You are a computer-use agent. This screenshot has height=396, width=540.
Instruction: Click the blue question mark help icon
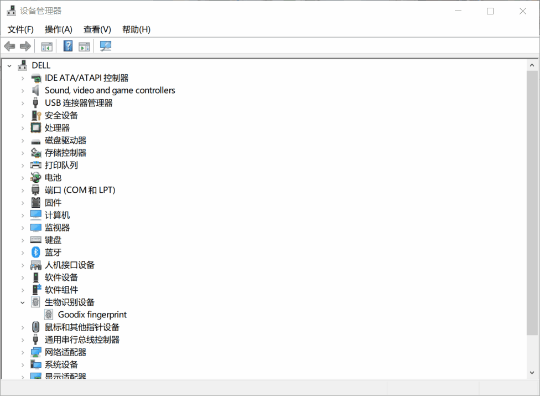[68, 46]
